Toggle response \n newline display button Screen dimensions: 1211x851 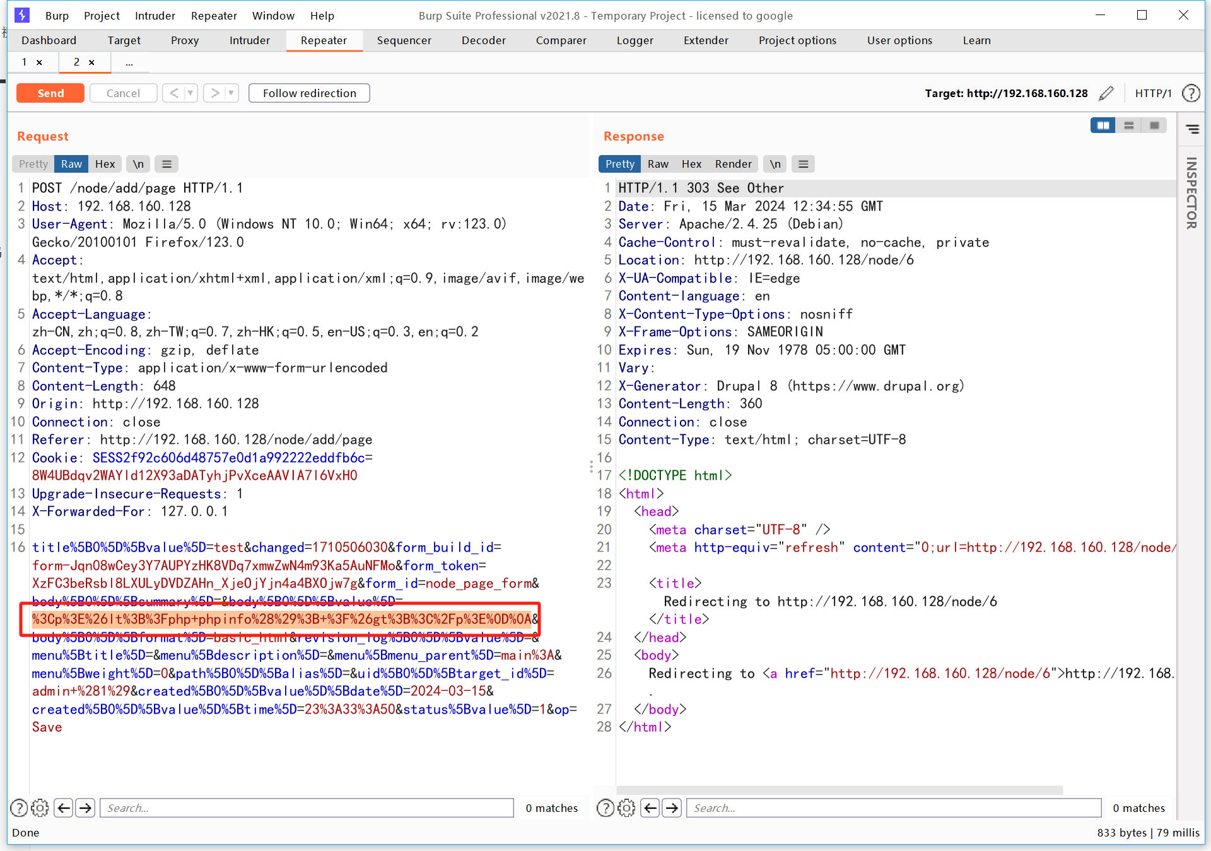click(x=775, y=164)
